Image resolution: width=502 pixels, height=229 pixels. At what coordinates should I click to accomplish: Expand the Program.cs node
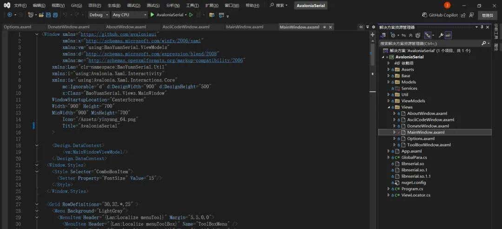tap(389, 189)
